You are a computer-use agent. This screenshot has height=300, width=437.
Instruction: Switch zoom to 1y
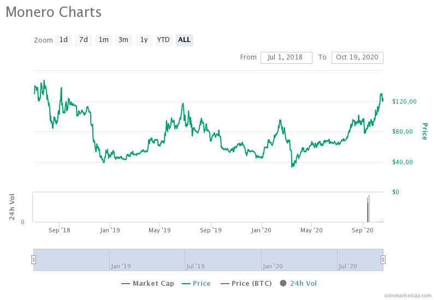[144, 40]
